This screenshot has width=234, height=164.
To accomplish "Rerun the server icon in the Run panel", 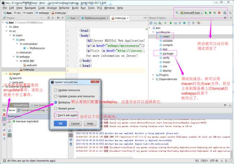I will point(4,110).
